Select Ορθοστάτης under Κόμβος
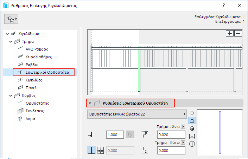Image resolution: width=248 pixels, height=159 pixels. pyautogui.click(x=37, y=103)
